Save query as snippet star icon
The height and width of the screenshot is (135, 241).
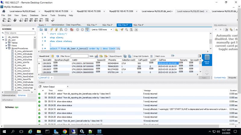pyautogui.click(x=116, y=30)
